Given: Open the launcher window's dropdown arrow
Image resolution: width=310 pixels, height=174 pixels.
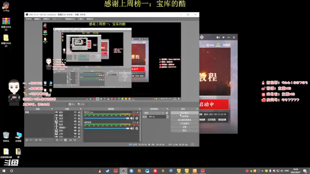Looking at the screenshot, I should point(224,37).
